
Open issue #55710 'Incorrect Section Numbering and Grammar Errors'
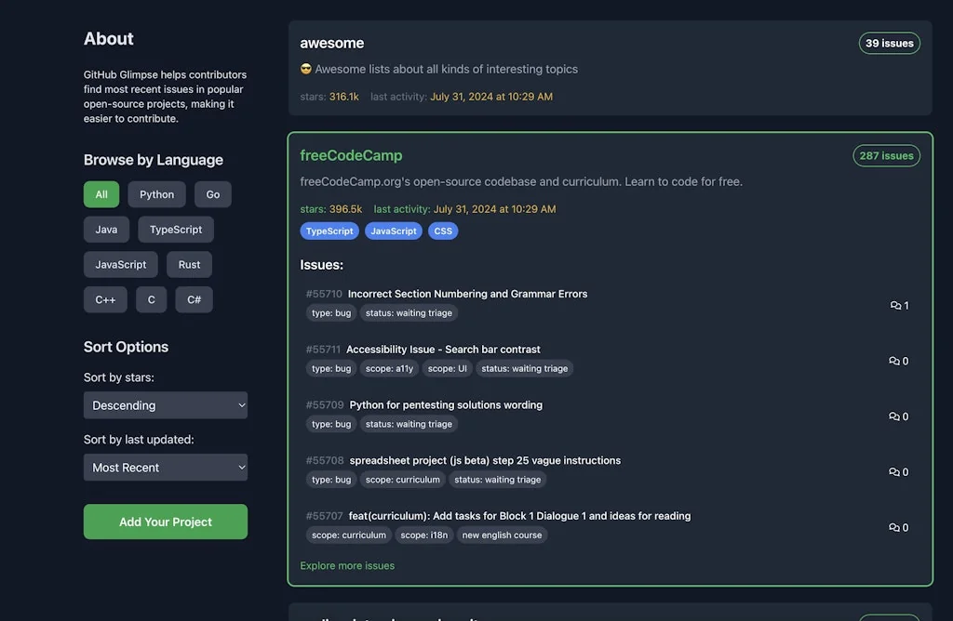pos(467,293)
